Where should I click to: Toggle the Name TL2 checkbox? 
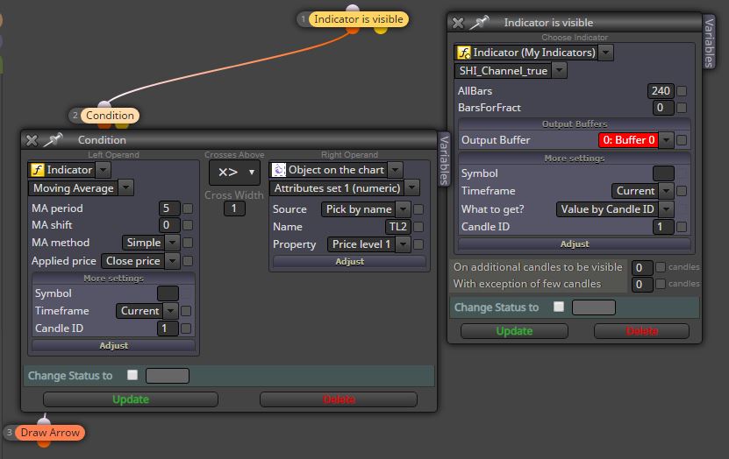click(x=418, y=227)
